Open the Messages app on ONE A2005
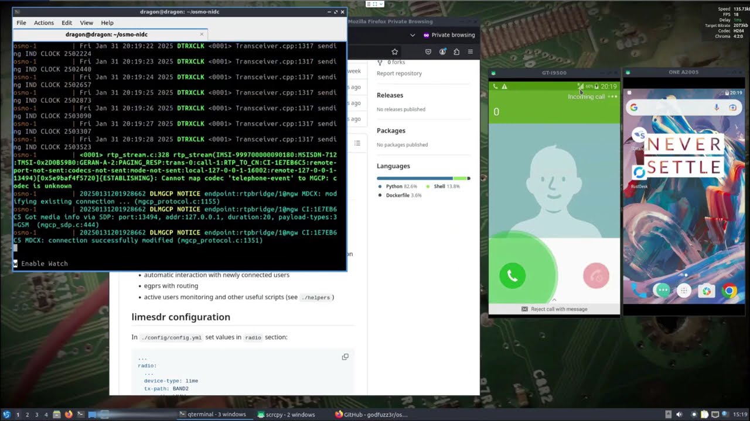Image resolution: width=750 pixels, height=421 pixels. click(662, 291)
